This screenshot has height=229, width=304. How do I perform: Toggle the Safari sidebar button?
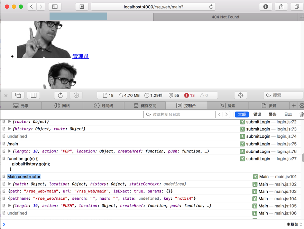tap(55, 7)
